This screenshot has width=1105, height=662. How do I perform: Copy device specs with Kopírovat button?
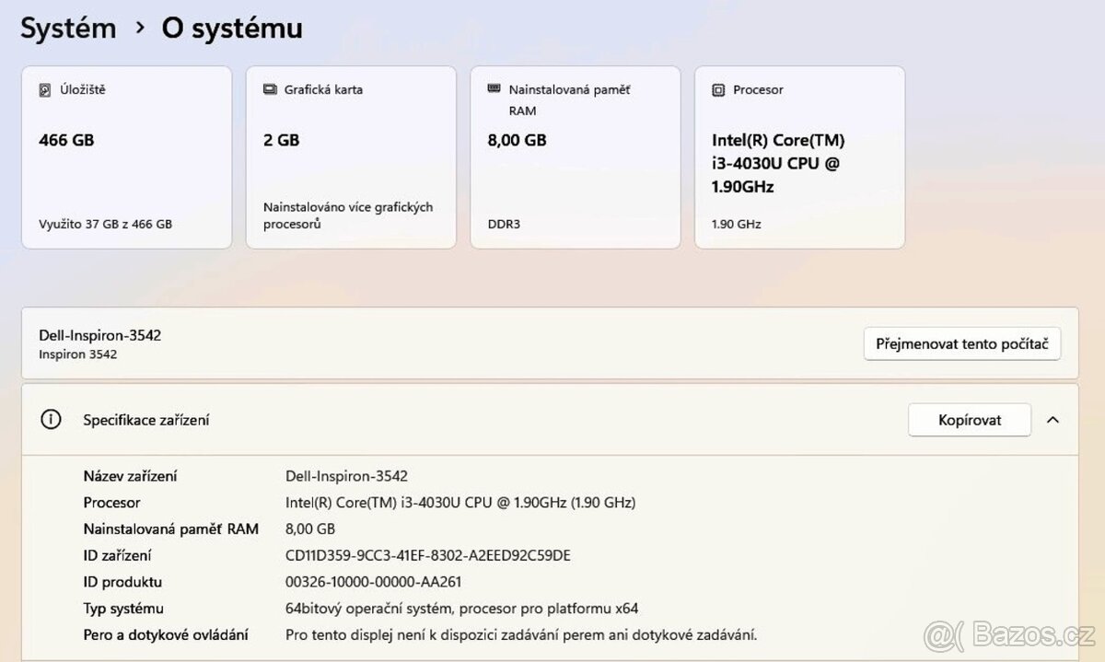969,420
